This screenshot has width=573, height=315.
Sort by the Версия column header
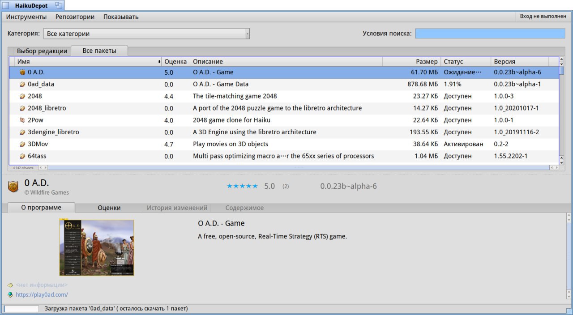(x=520, y=62)
